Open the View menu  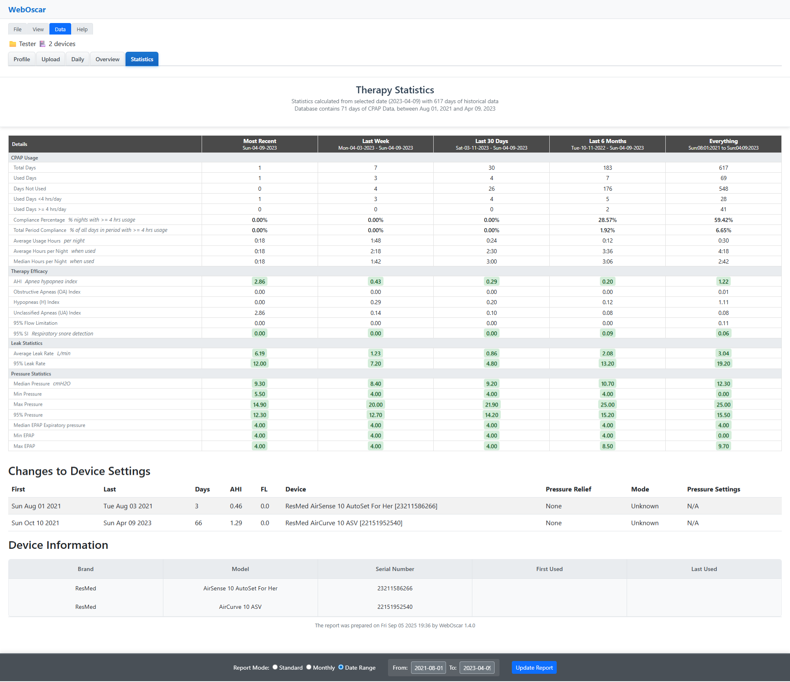click(38, 29)
